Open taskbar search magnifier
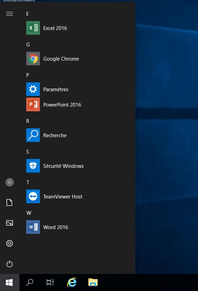The height and width of the screenshot is (291, 198). [x=30, y=282]
